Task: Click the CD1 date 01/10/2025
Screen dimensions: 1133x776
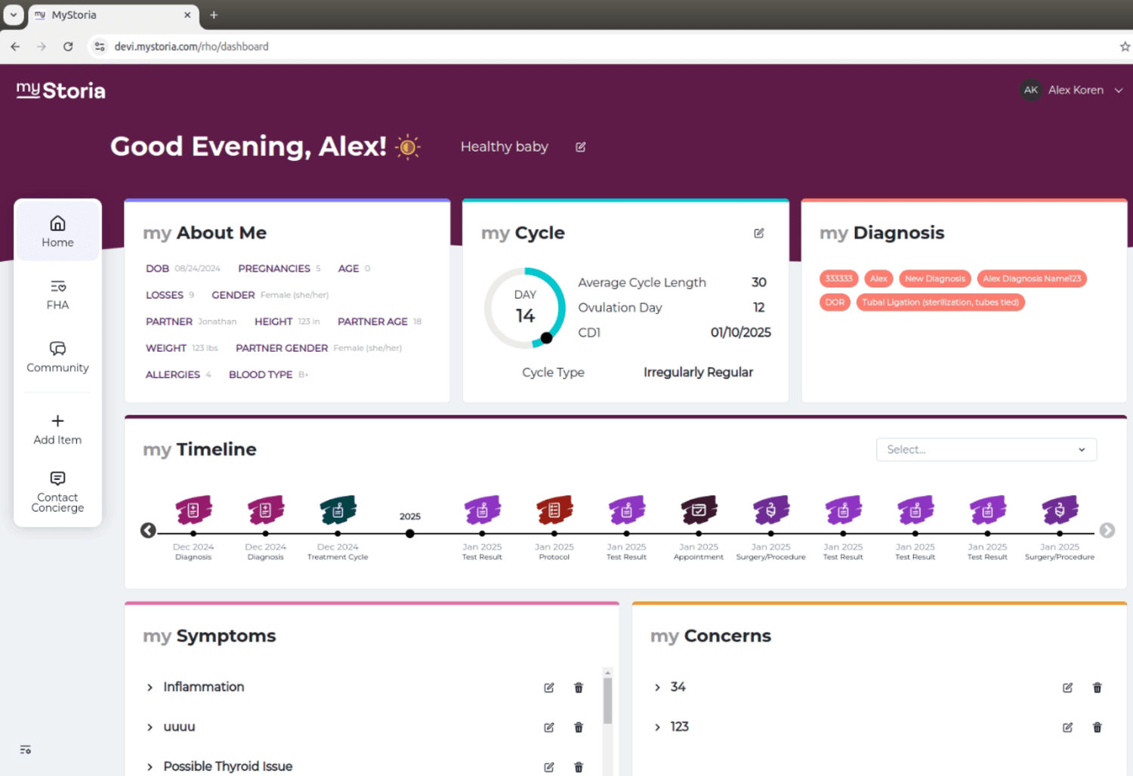Action: (740, 332)
